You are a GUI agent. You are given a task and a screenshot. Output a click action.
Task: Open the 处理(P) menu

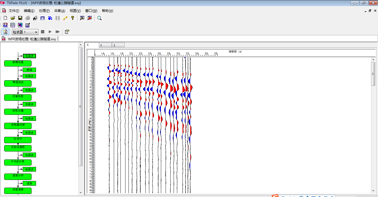pyautogui.click(x=44, y=11)
